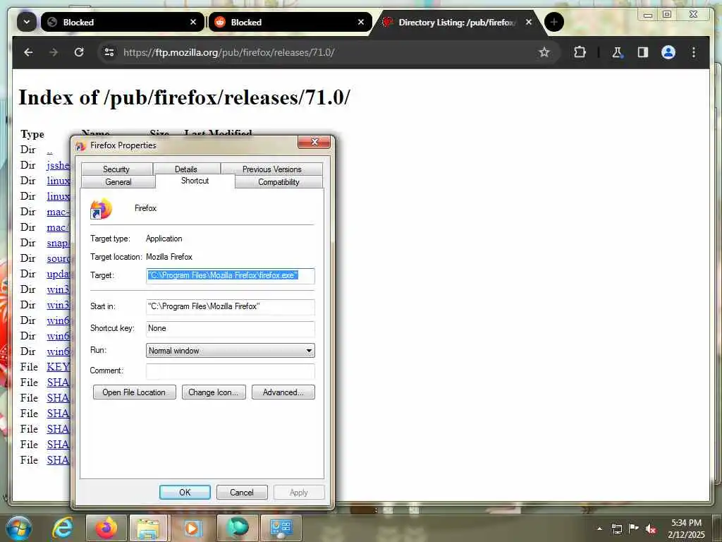Screen dimensions: 722x542
Task: Add a new tab with plus button
Action: click(554, 22)
